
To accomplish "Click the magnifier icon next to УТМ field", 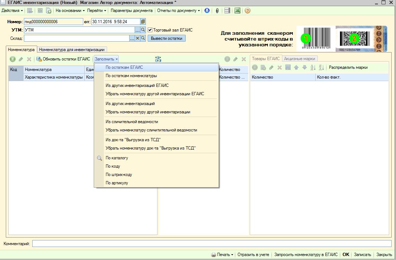I will 143,30.
